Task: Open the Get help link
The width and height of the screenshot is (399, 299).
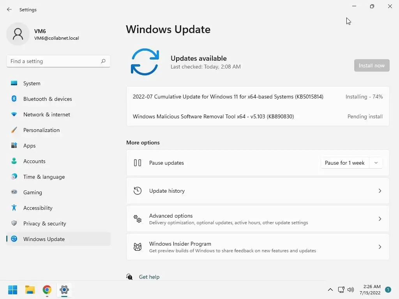Action: pos(149,277)
